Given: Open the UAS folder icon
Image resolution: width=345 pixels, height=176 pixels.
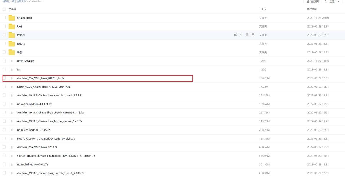Looking at the screenshot, I should (12, 26).
